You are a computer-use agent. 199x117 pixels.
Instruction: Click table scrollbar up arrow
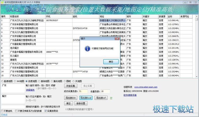(x=197, y=16)
